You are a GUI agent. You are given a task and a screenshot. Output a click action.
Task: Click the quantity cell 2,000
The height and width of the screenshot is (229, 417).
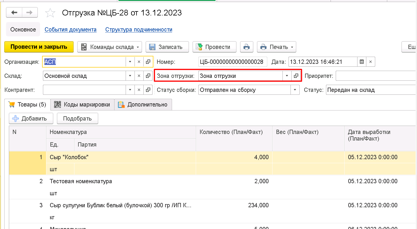pos(234,181)
